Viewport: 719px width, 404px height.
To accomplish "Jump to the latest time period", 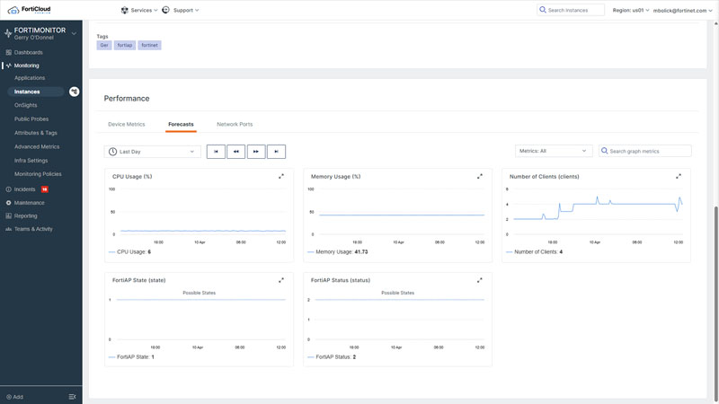I will [277, 152].
